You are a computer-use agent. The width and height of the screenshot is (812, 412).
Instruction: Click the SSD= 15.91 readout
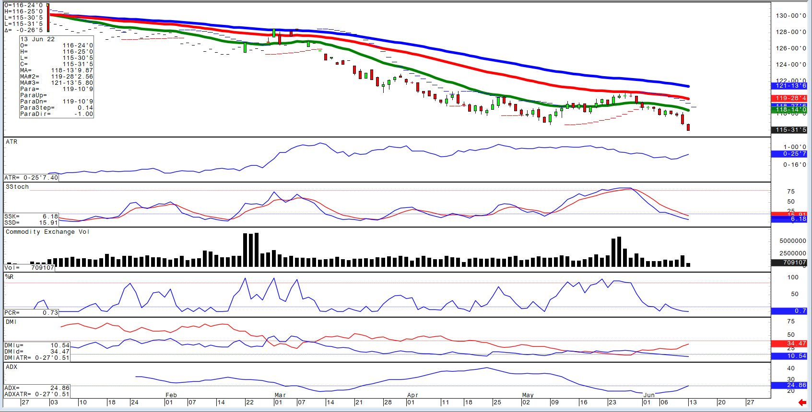coord(31,223)
